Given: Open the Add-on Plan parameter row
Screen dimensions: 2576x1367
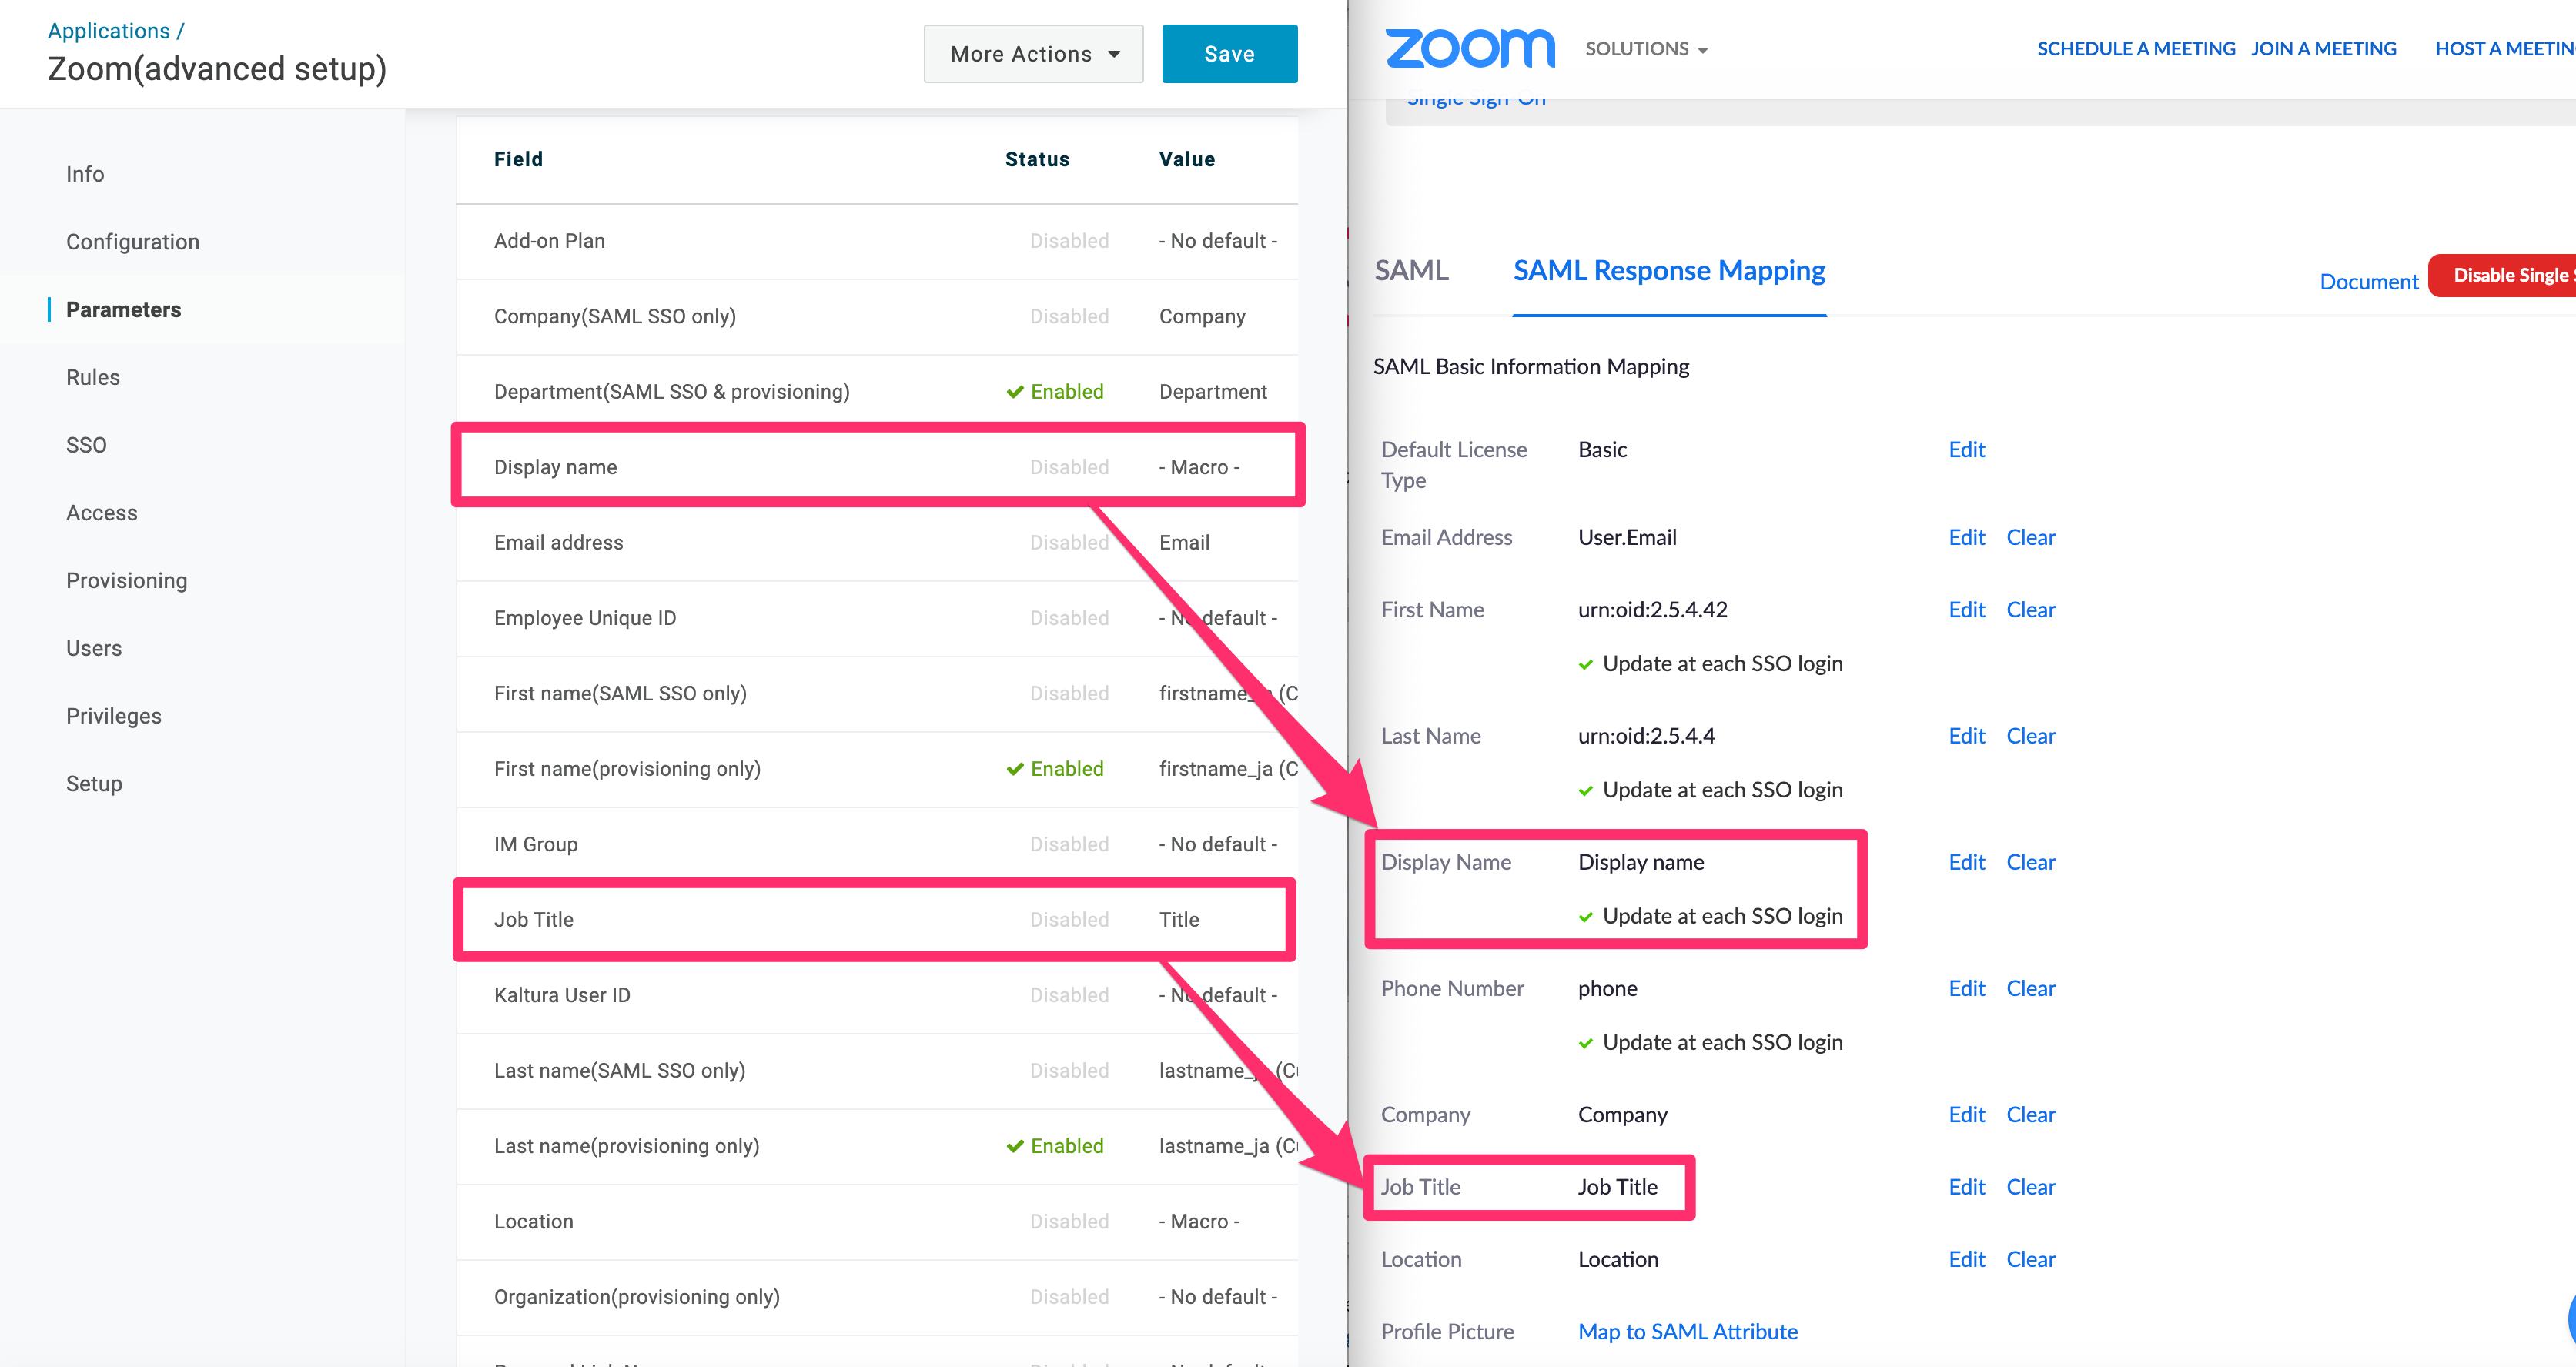Looking at the screenshot, I should coord(877,241).
